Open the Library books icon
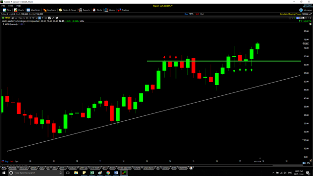The image size is (313, 176). click(106, 10)
